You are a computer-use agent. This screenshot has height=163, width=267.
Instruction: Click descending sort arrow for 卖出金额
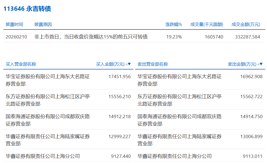[261, 64]
